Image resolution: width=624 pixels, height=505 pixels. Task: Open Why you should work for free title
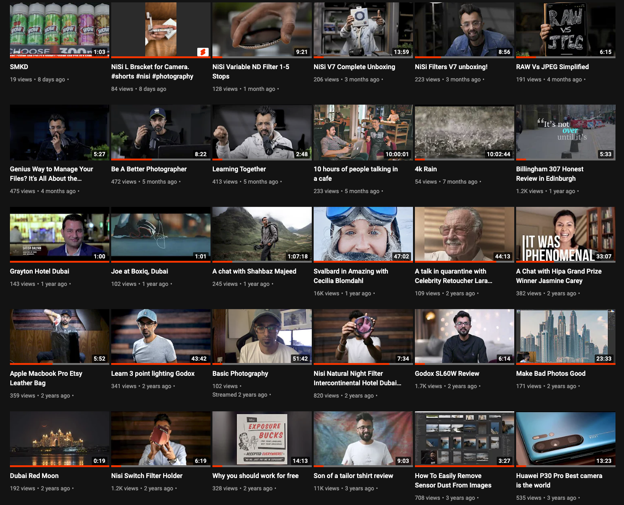pos(255,476)
